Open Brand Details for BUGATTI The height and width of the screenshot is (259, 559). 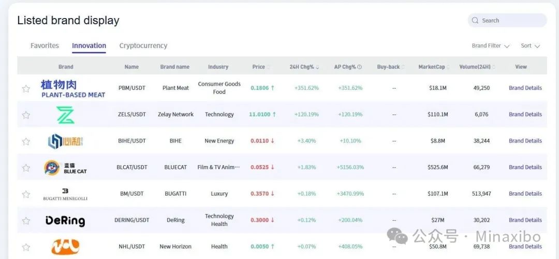point(525,193)
